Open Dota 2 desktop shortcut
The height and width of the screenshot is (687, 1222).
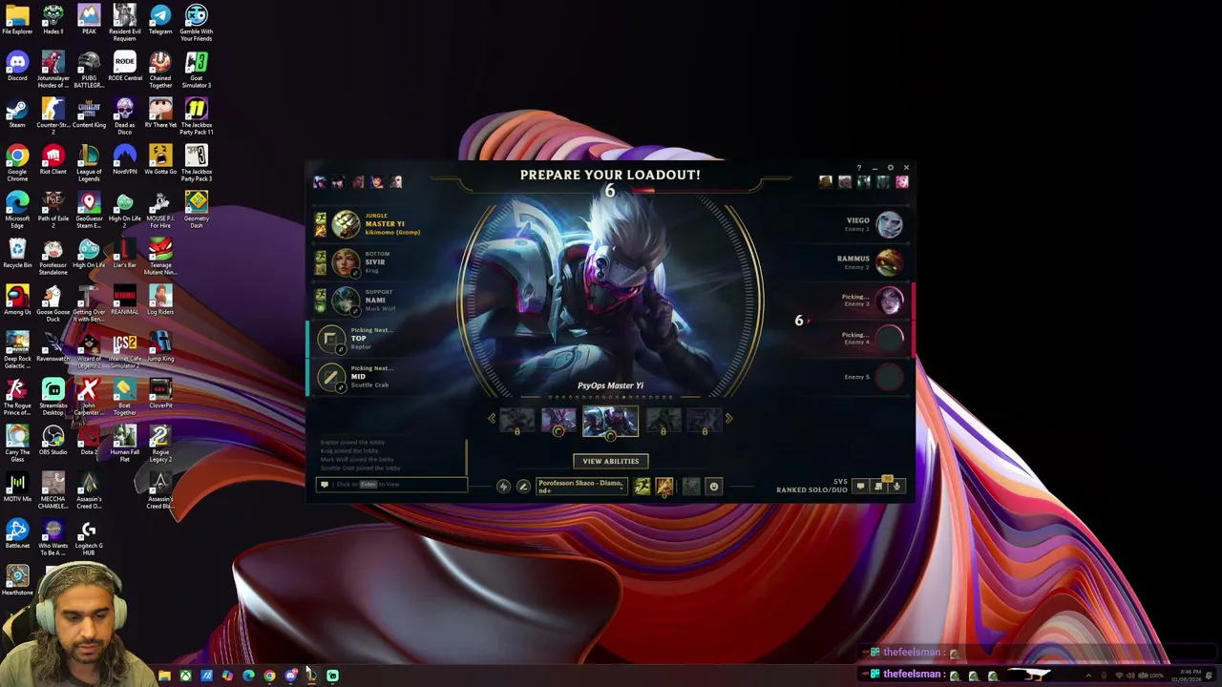(89, 440)
